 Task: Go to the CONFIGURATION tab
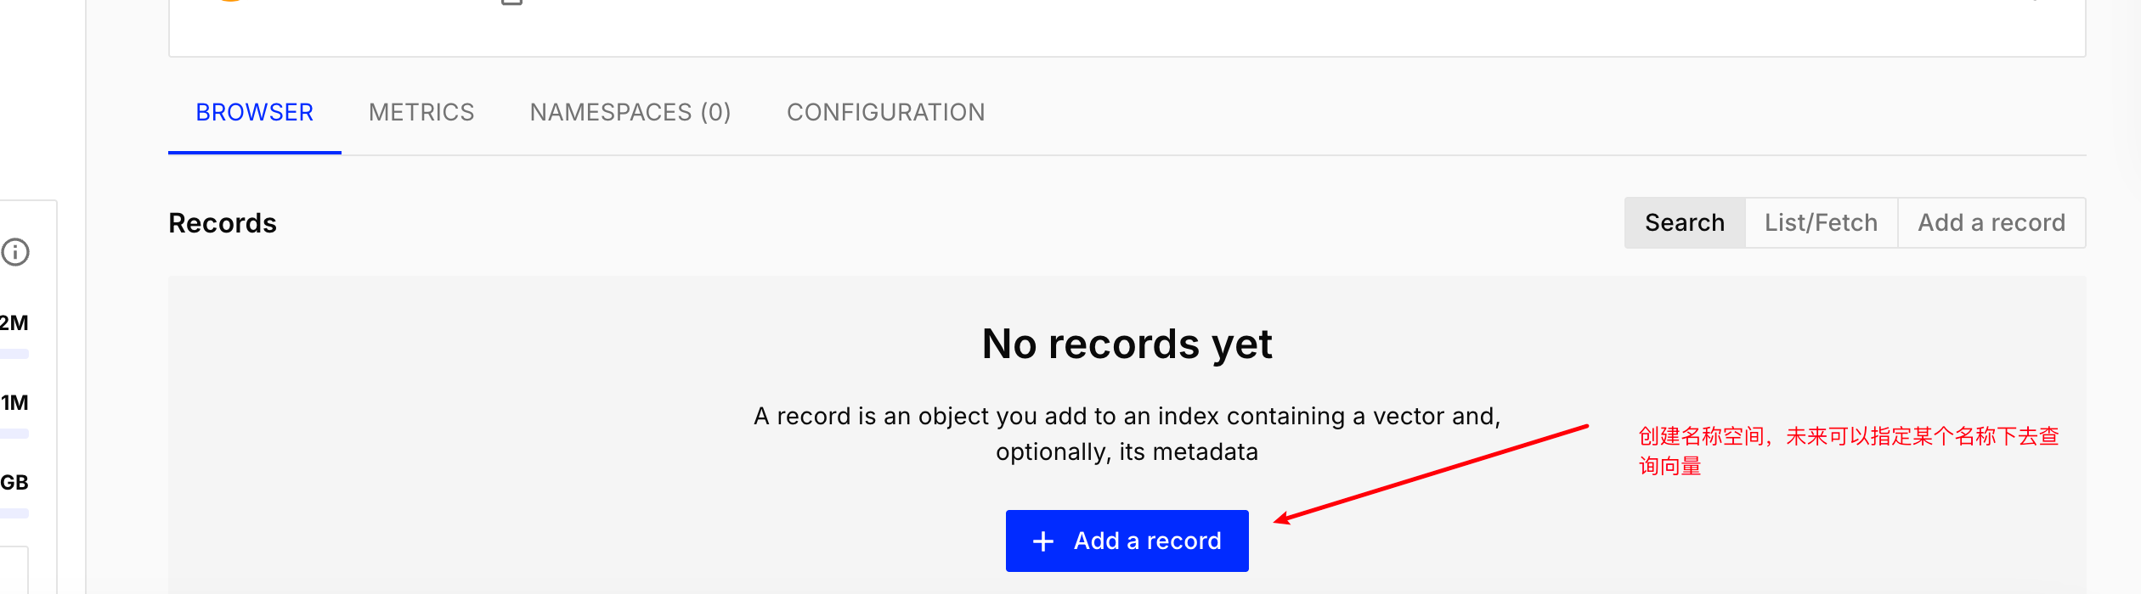(886, 112)
